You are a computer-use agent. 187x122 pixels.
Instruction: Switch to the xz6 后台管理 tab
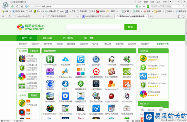click(x=29, y=16)
